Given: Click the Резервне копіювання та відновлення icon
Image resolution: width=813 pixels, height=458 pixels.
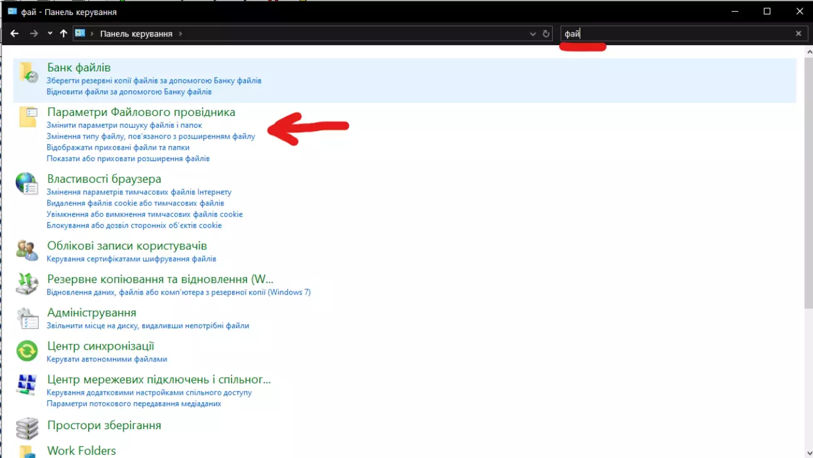Looking at the screenshot, I should [x=27, y=284].
